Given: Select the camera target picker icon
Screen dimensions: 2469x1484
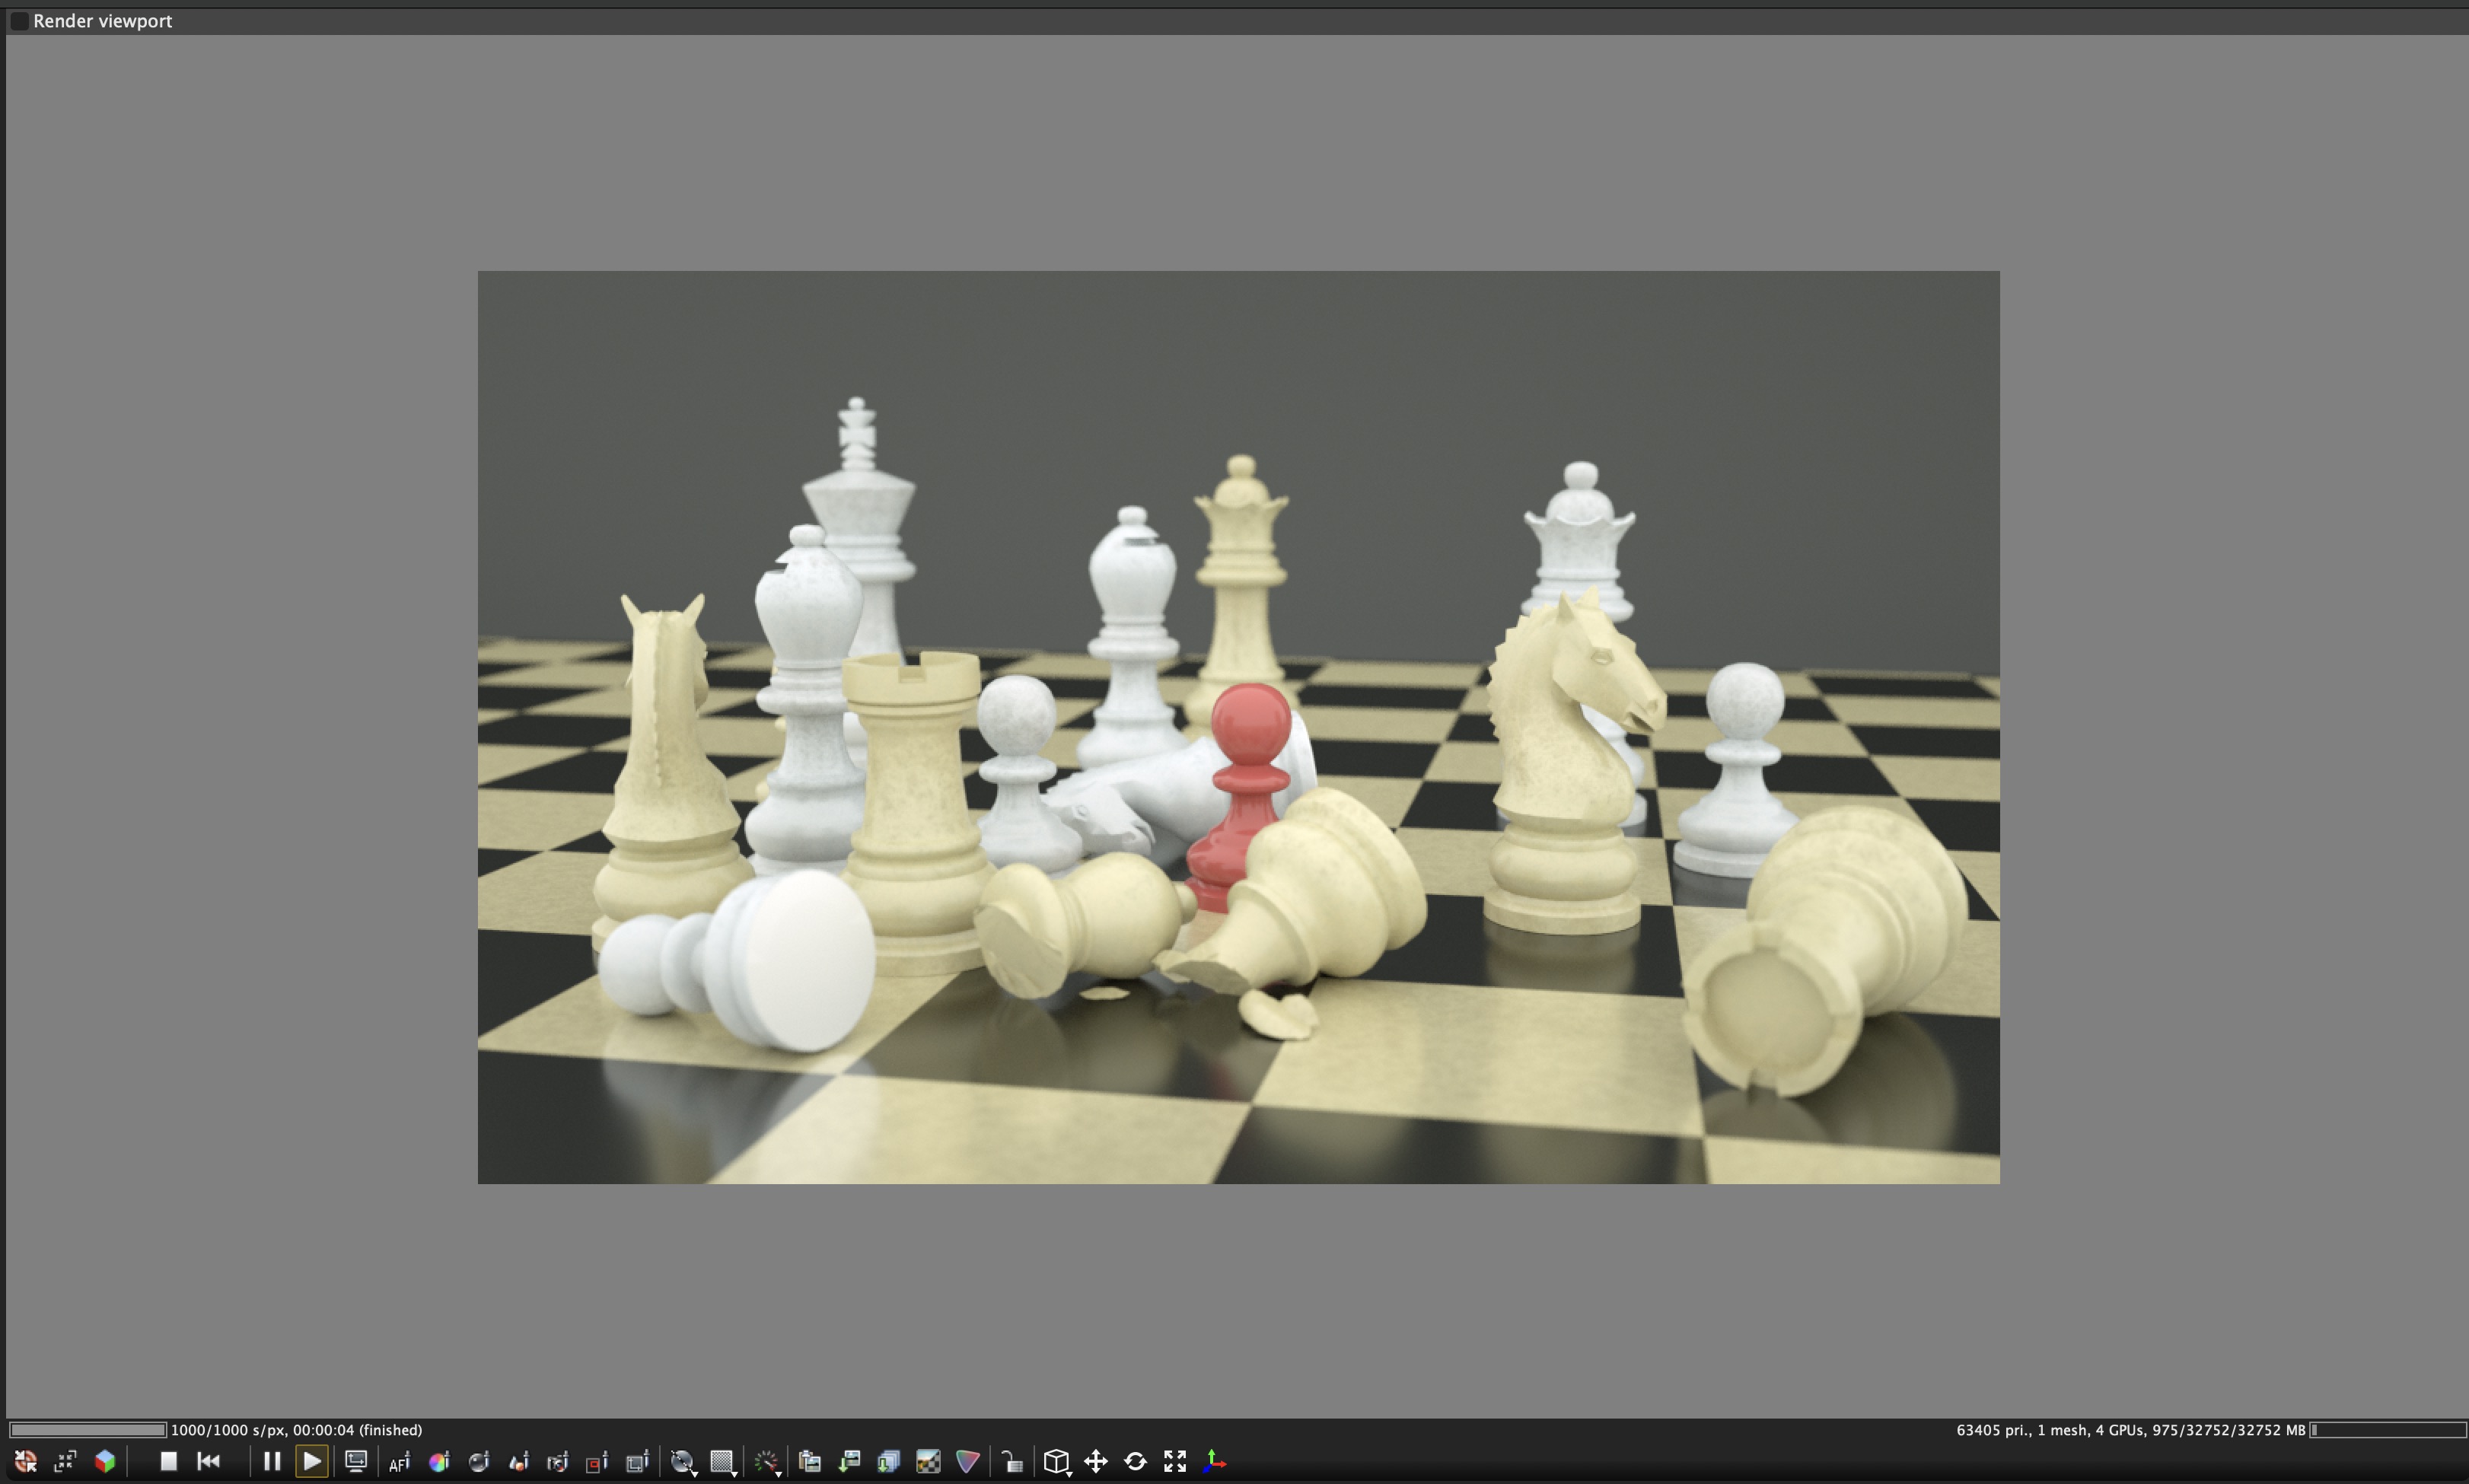Looking at the screenshot, I should click(x=558, y=1462).
